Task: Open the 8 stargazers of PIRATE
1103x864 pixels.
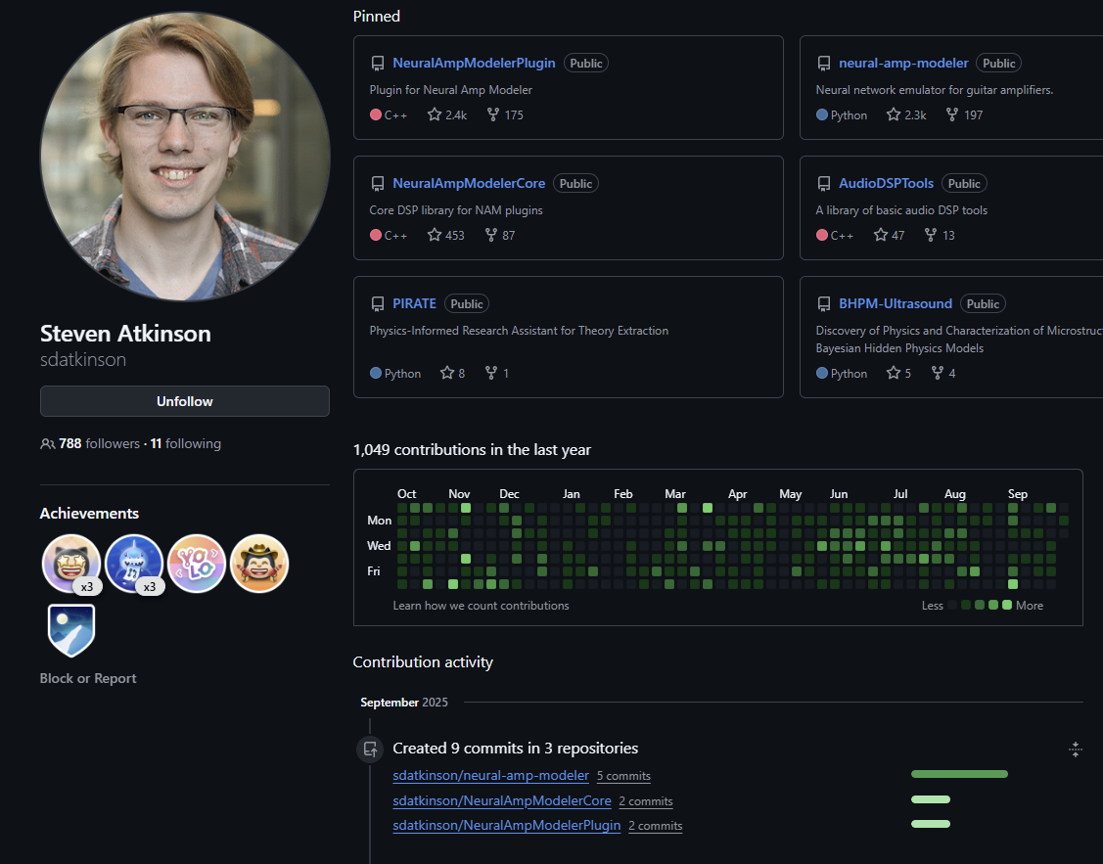Action: coord(452,374)
